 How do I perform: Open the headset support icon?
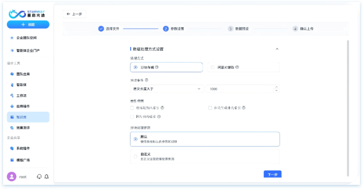tap(39, 177)
